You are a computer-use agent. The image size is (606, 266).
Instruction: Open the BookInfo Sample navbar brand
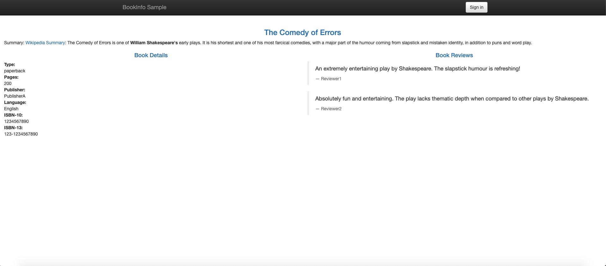(x=144, y=7)
